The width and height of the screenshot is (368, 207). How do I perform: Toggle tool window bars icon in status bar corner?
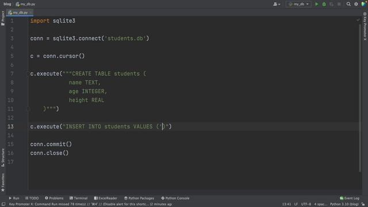(x=3, y=205)
